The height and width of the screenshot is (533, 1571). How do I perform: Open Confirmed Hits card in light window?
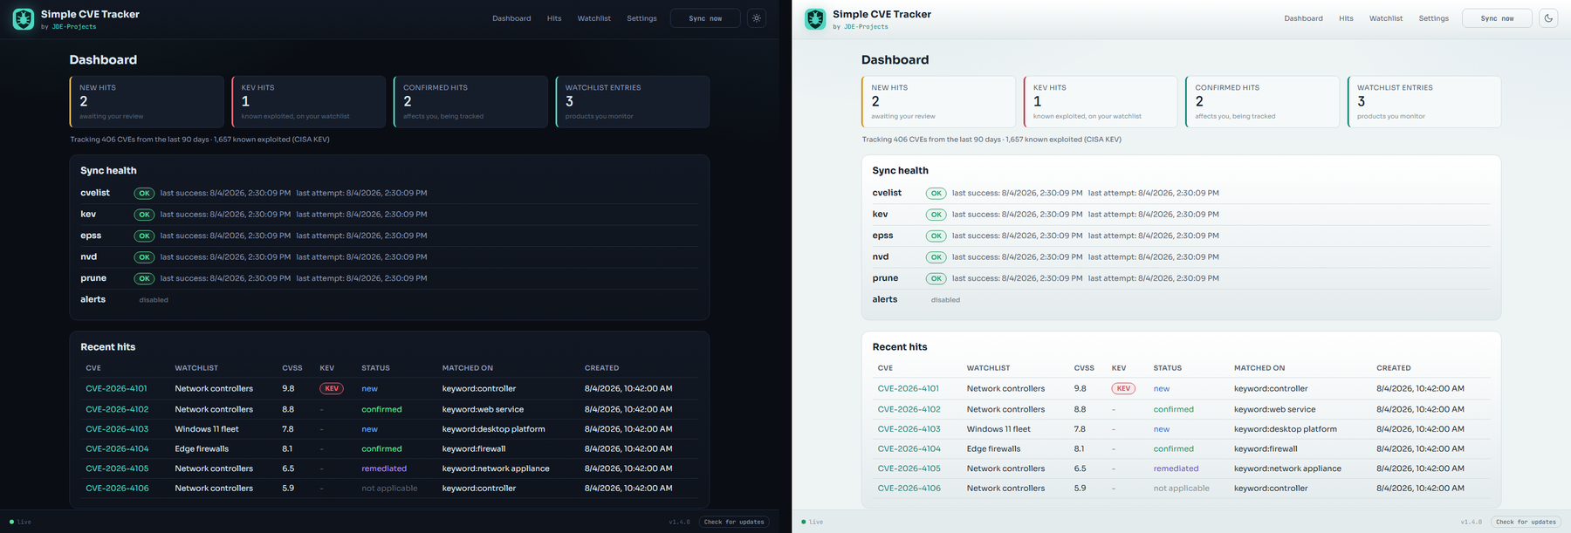point(1262,102)
